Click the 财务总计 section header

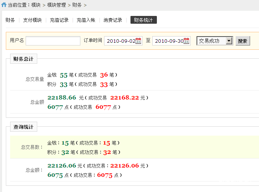(23, 59)
